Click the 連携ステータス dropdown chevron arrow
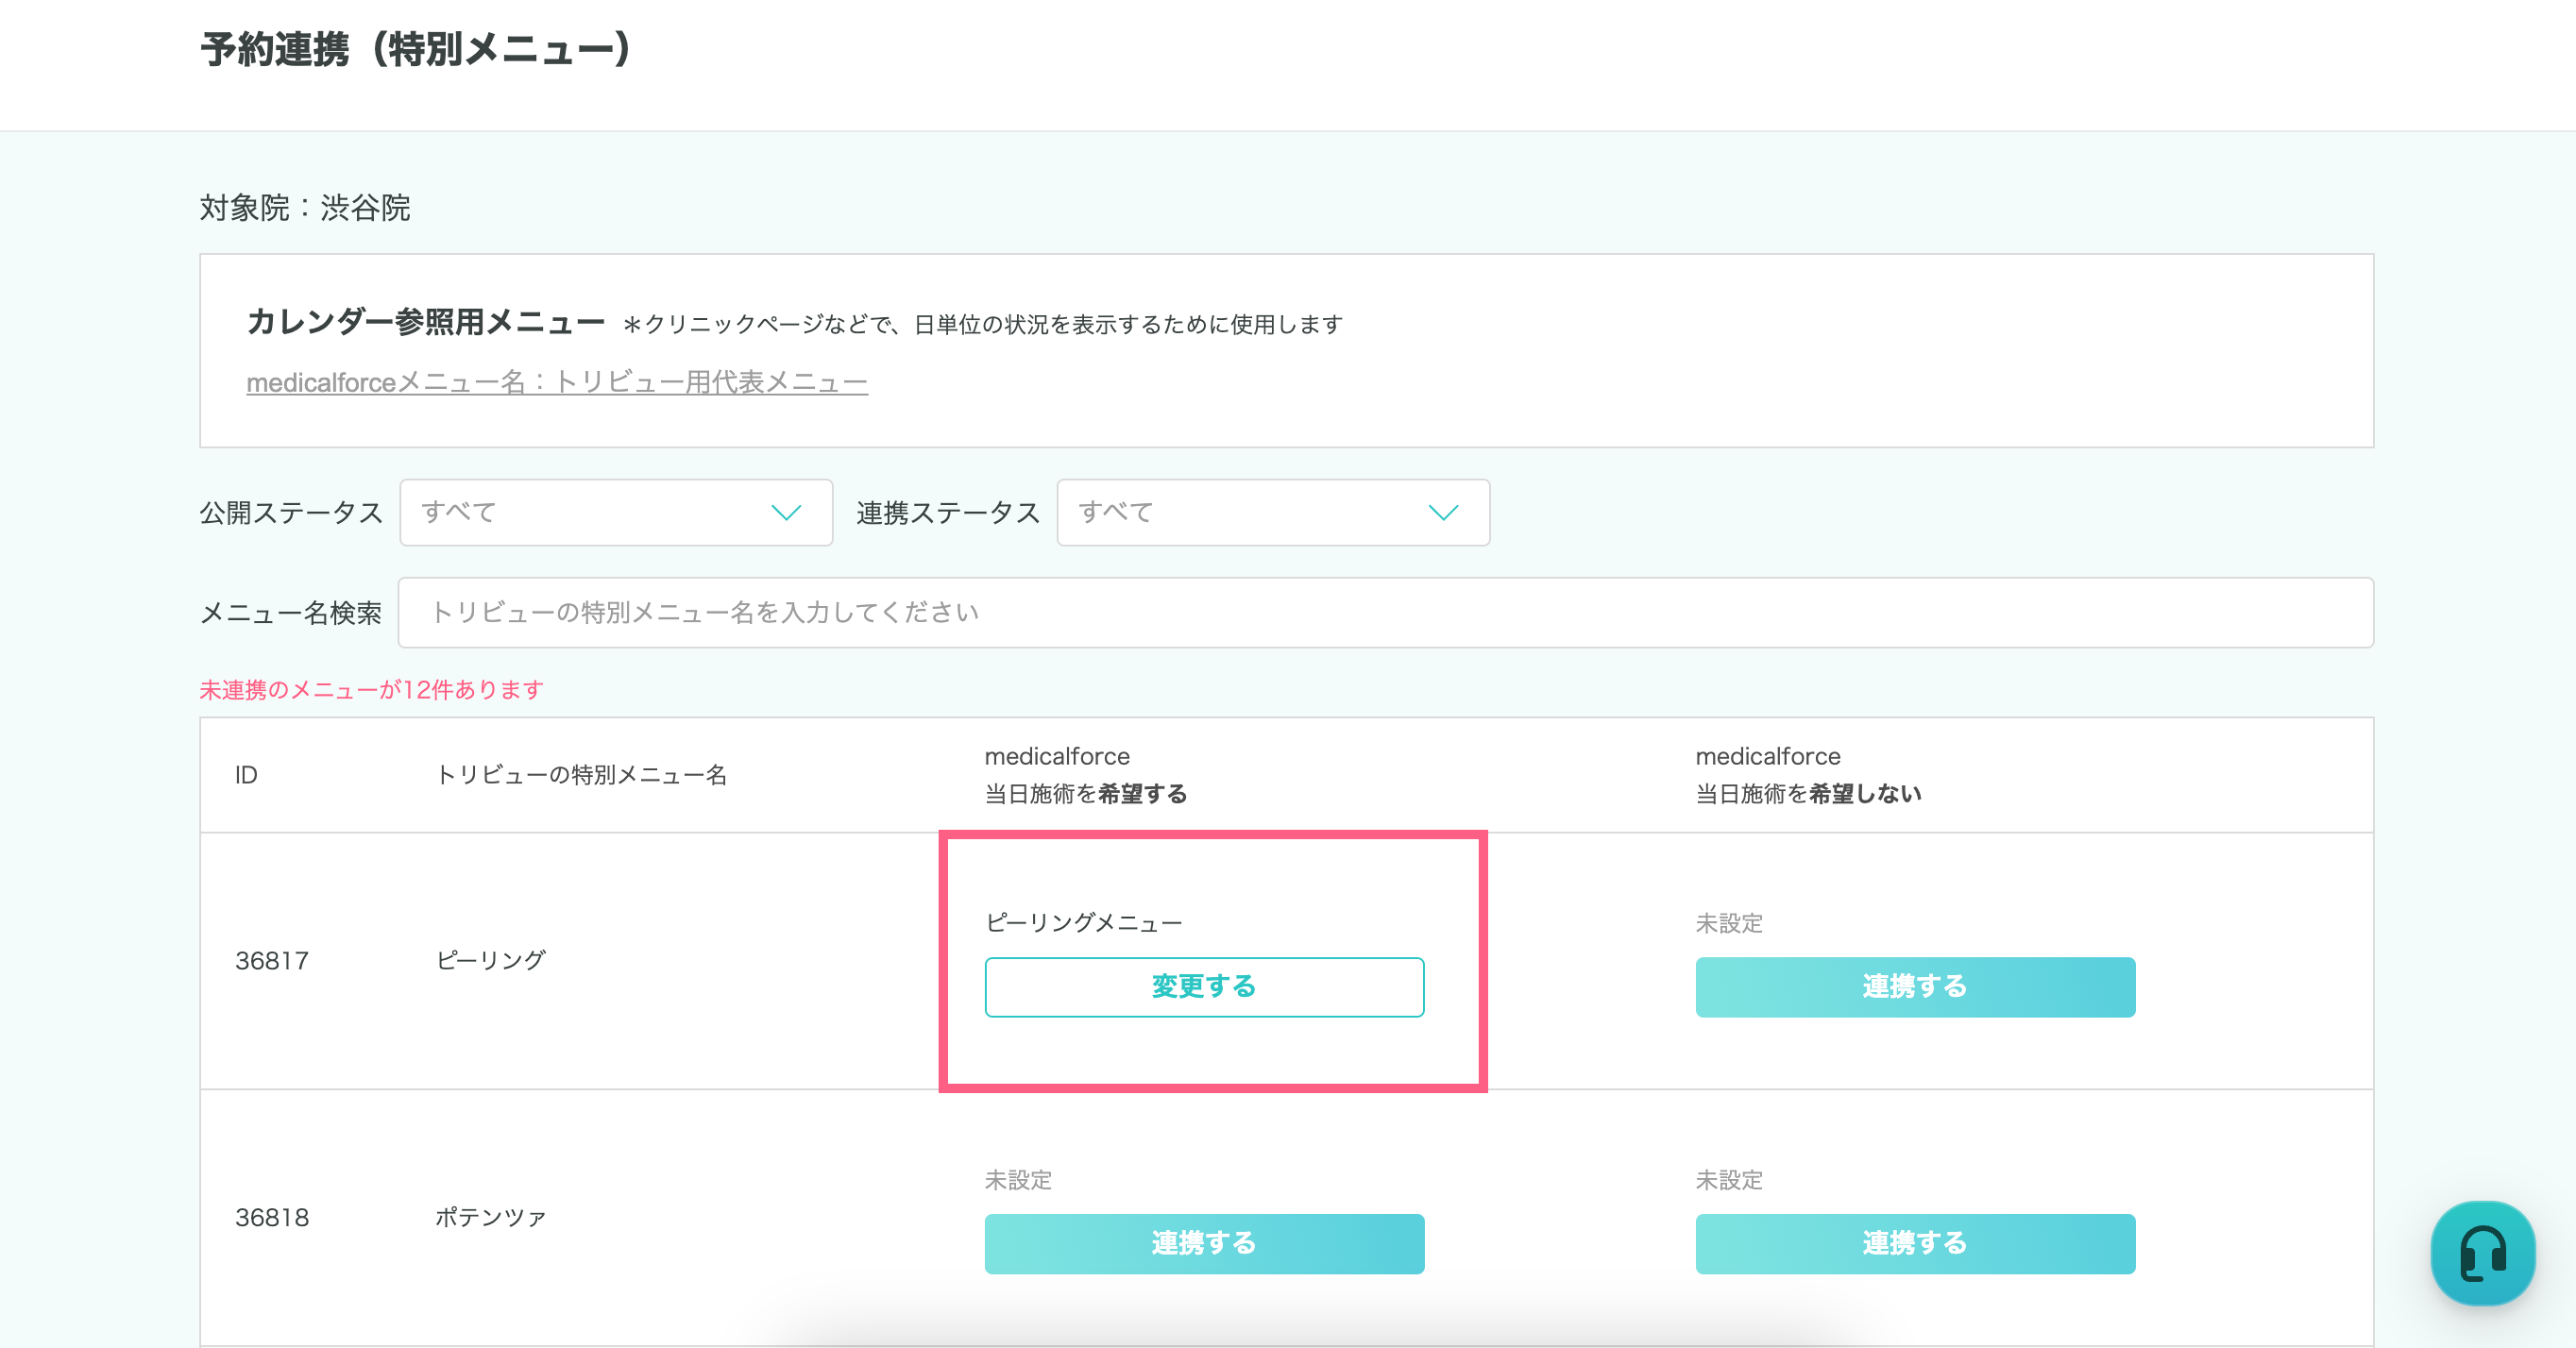Image resolution: width=2576 pixels, height=1348 pixels. coord(1442,513)
